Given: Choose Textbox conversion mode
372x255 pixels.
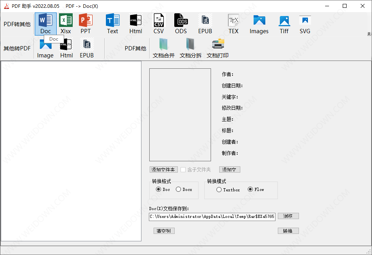Looking at the screenshot, I should [219, 190].
